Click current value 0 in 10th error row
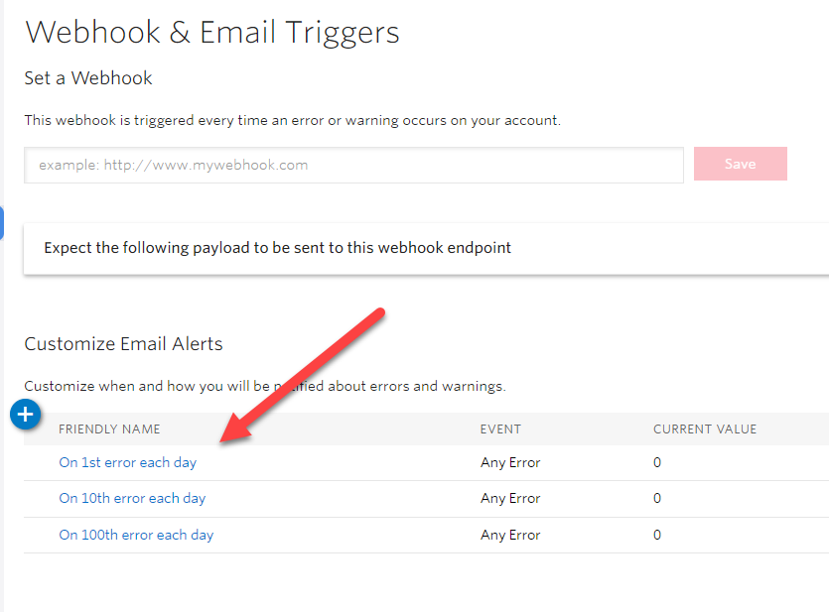 (x=657, y=498)
